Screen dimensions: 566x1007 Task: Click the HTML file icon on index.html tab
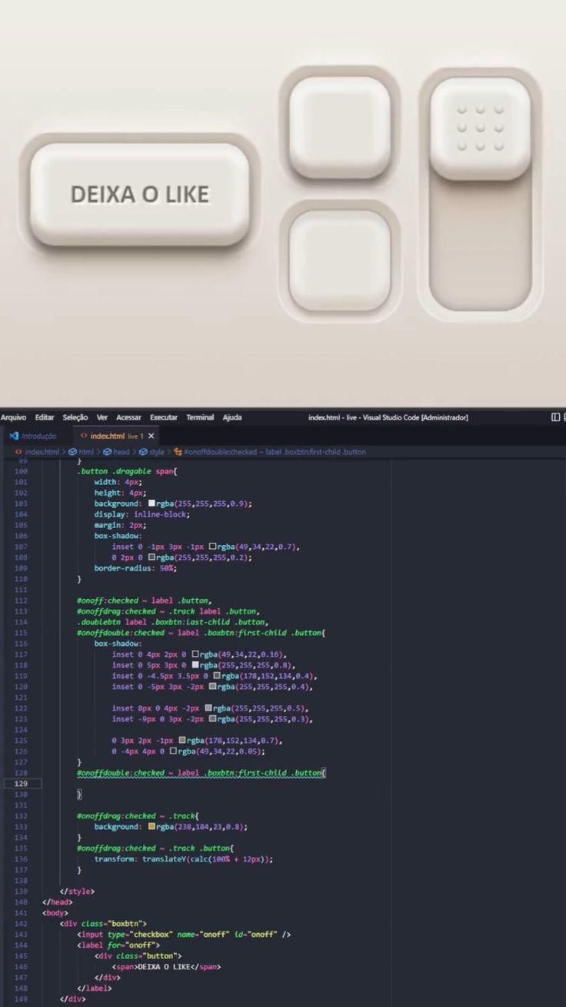click(x=84, y=436)
